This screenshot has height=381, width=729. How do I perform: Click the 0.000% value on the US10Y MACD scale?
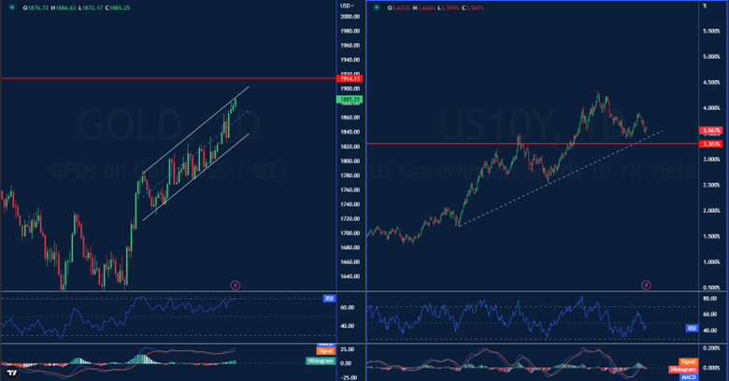coord(711,368)
